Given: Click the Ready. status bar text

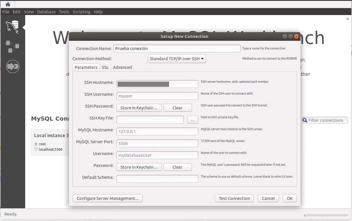Looking at the screenshot, I should tap(11, 214).
